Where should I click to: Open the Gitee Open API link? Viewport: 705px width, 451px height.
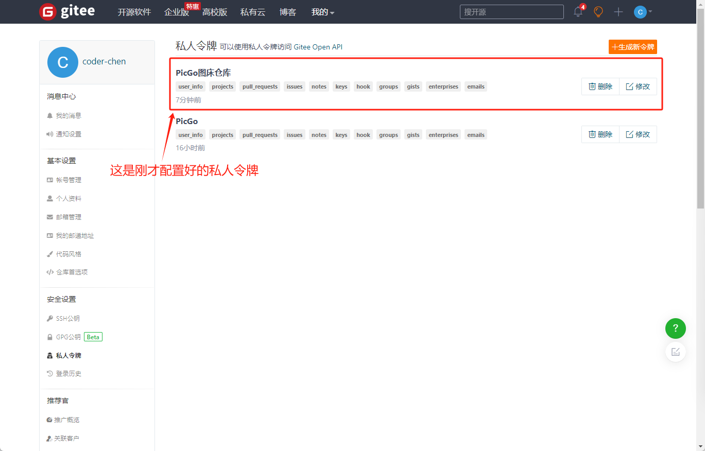coord(318,47)
